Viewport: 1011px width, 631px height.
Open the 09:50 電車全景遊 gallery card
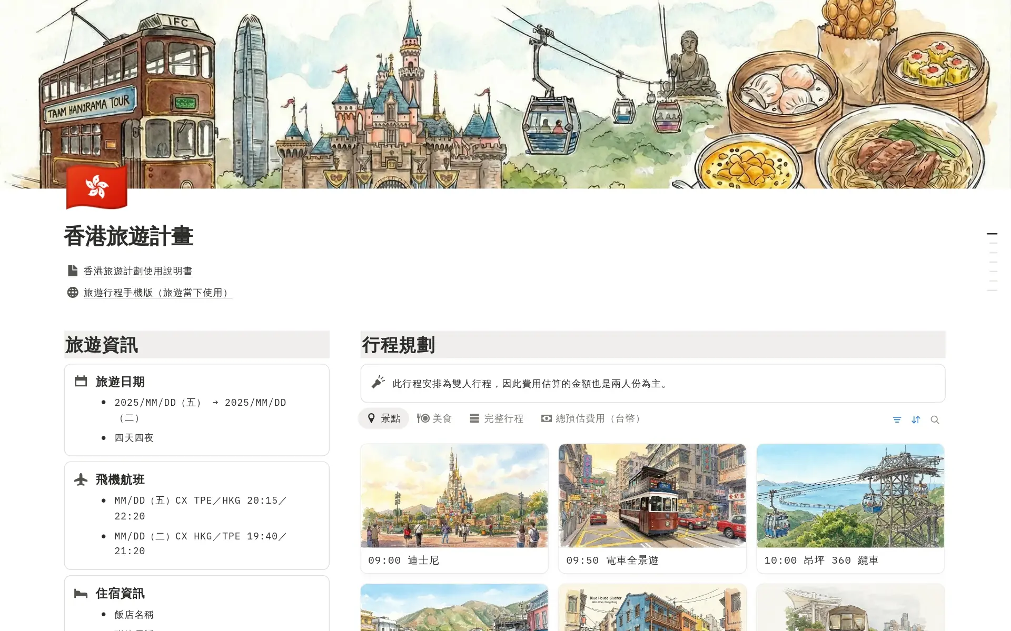click(x=652, y=508)
